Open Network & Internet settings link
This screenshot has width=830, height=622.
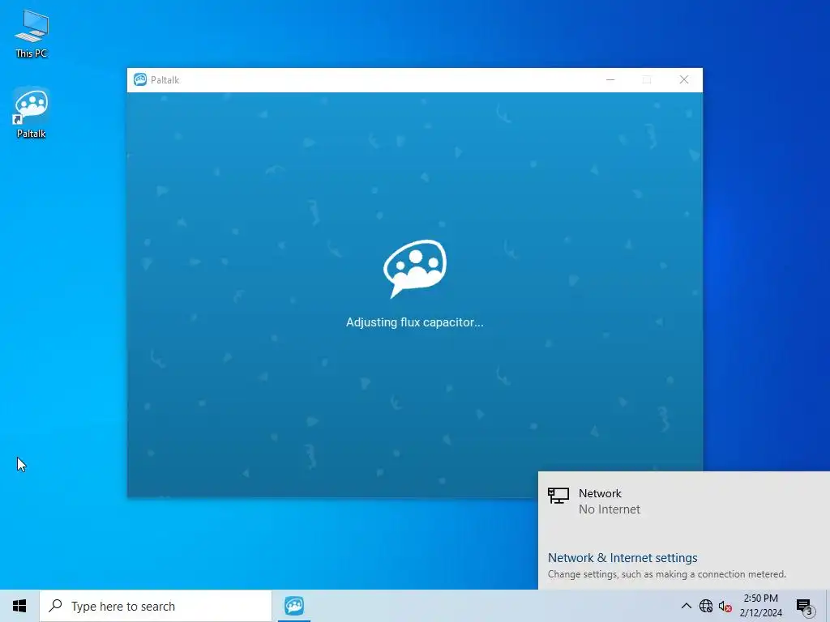622,557
